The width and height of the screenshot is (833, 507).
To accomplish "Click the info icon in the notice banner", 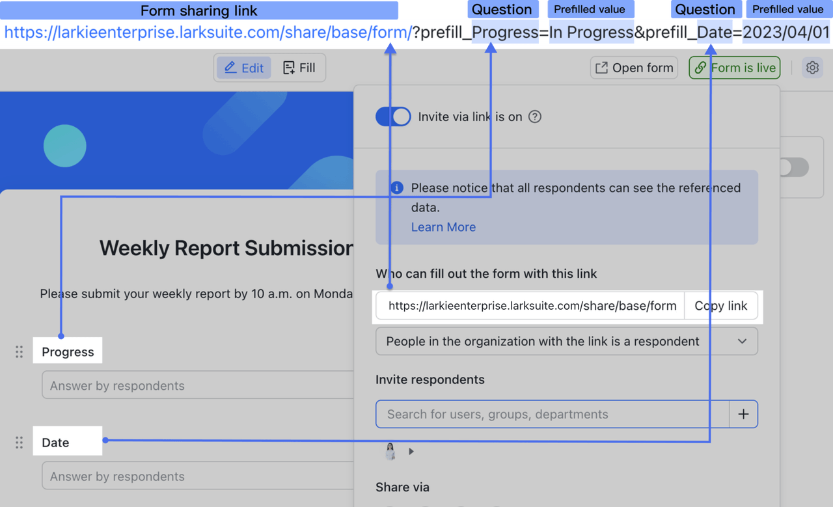I will tap(396, 188).
